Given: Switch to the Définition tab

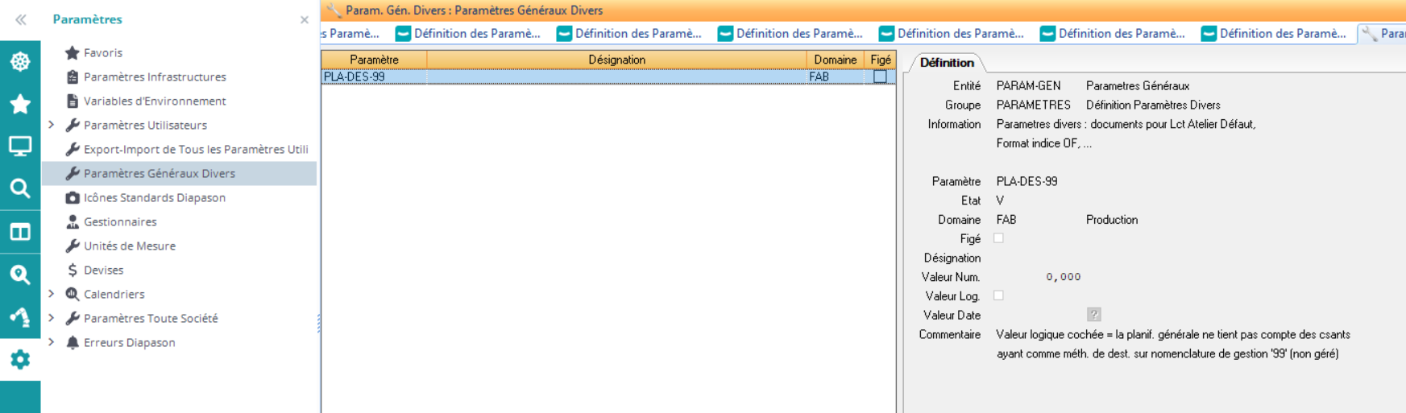Looking at the screenshot, I should coord(947,62).
